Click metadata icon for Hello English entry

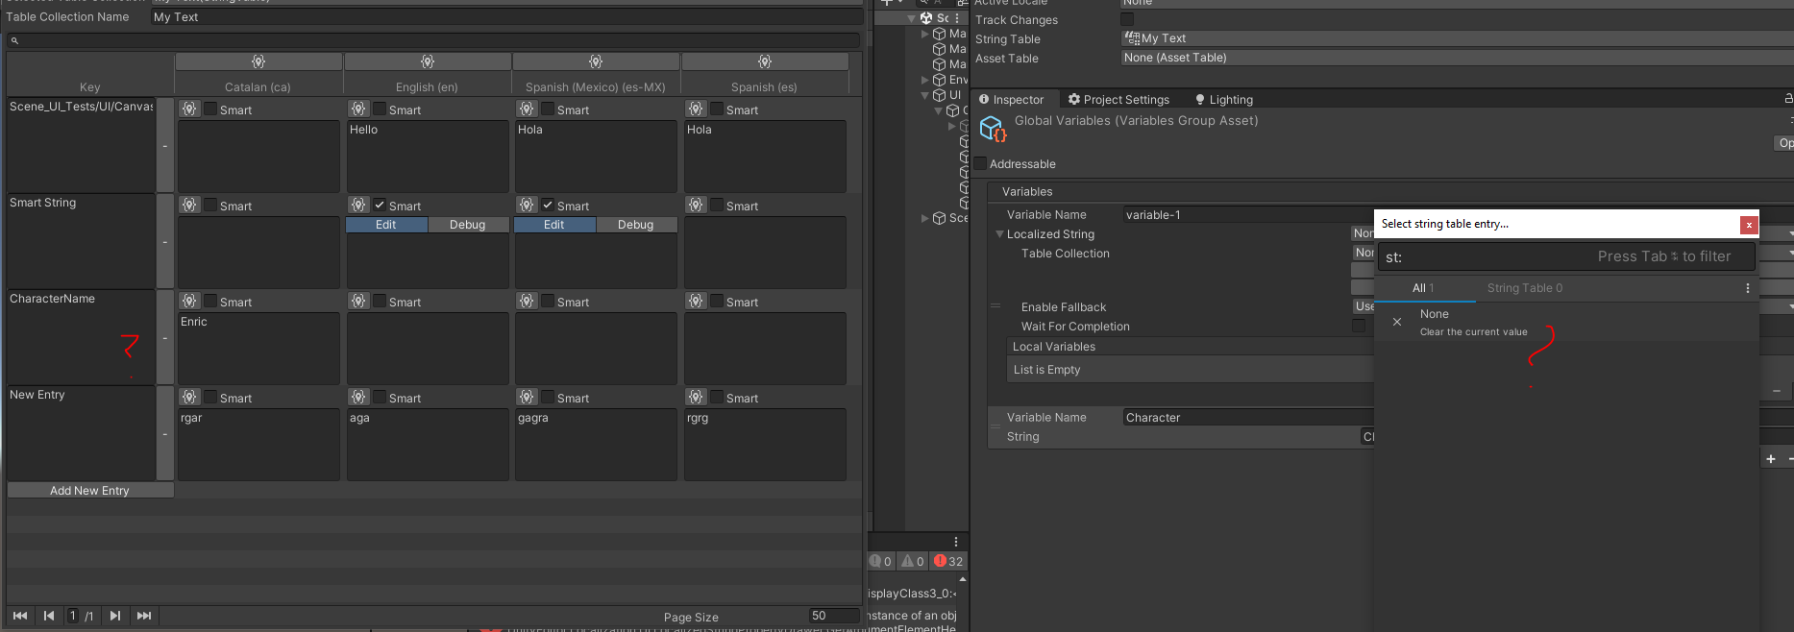coord(358,109)
